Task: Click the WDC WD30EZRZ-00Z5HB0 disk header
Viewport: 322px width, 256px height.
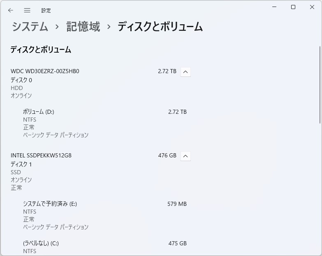Action: pyautogui.click(x=45, y=71)
